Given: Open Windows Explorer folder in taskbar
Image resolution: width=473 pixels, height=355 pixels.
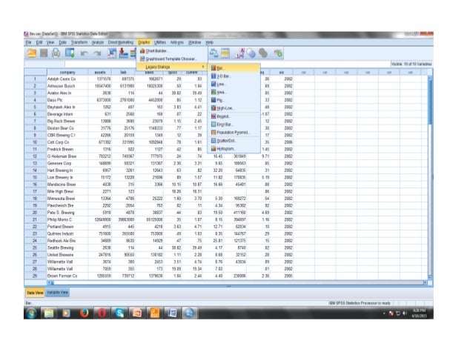Looking at the screenshot, I should pos(49,313).
